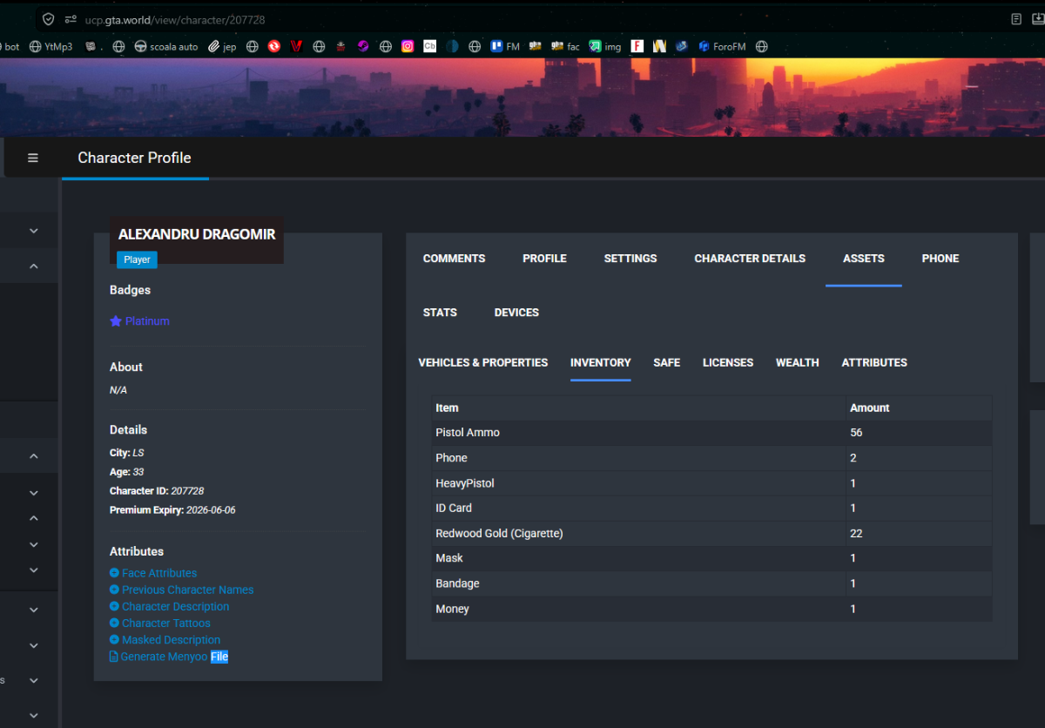Image resolution: width=1045 pixels, height=728 pixels.
Task: Click the blue Player role badge
Action: (x=137, y=260)
